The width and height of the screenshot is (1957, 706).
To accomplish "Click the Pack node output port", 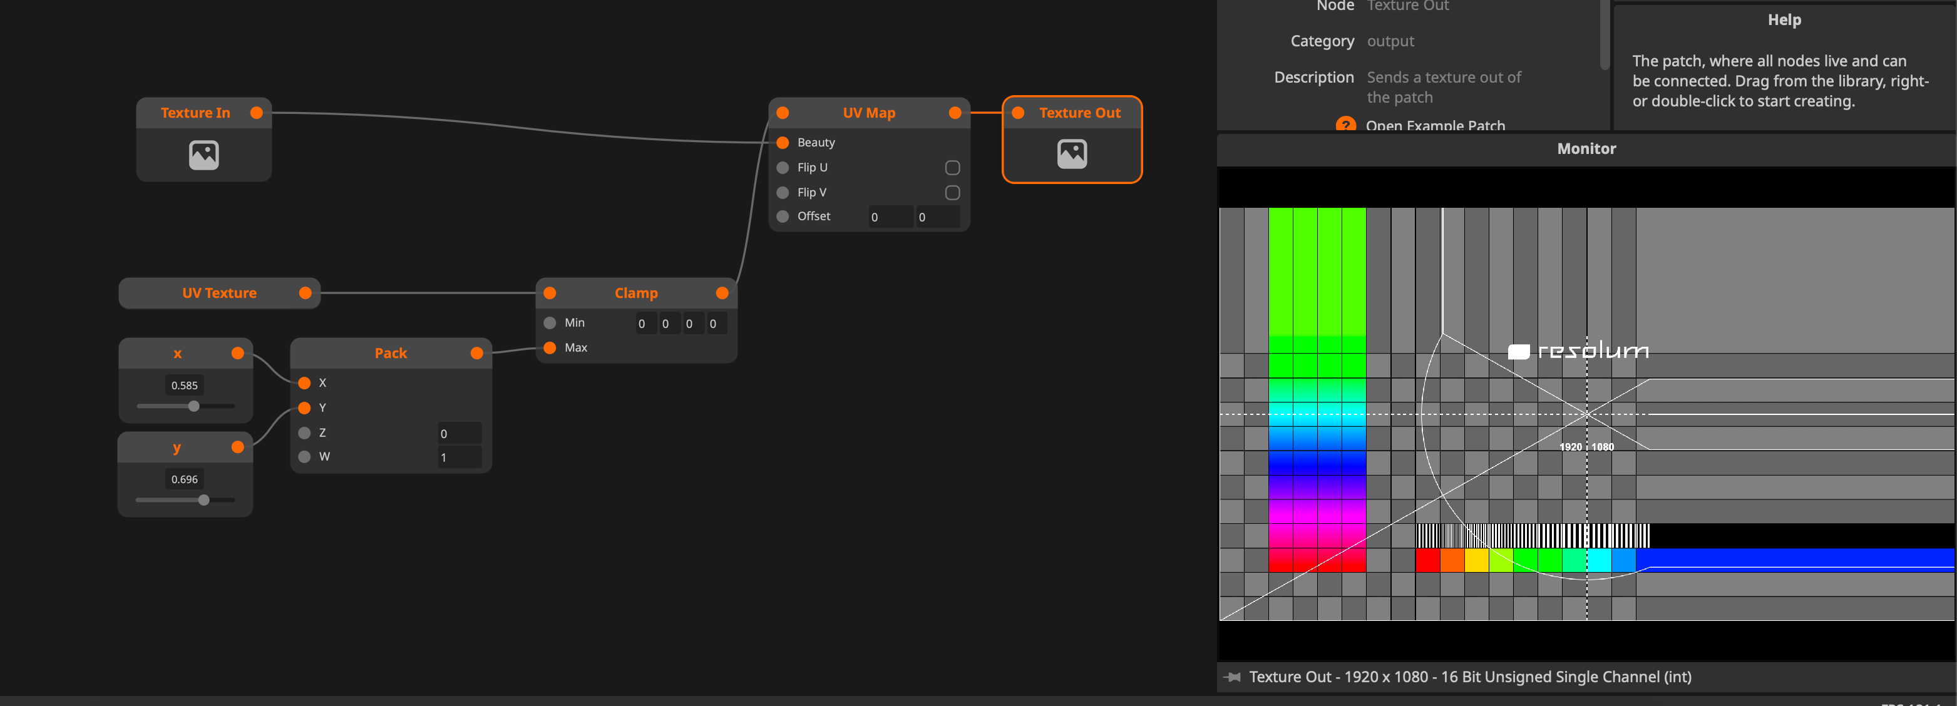I will 477,353.
